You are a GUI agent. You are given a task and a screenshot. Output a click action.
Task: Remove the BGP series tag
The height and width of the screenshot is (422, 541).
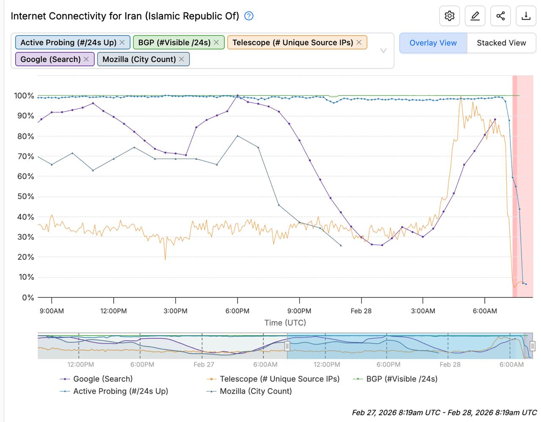(216, 42)
